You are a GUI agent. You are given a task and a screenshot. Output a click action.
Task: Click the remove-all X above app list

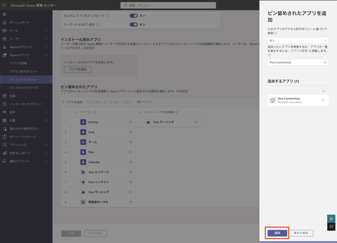tap(324, 91)
